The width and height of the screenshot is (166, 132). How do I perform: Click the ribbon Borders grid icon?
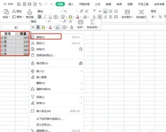pos(56,17)
